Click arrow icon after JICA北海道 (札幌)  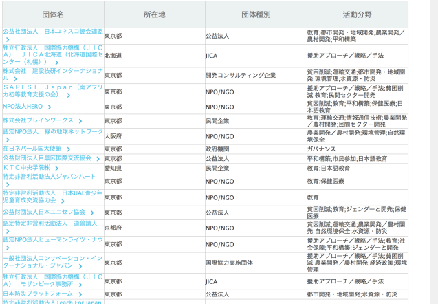(56, 63)
